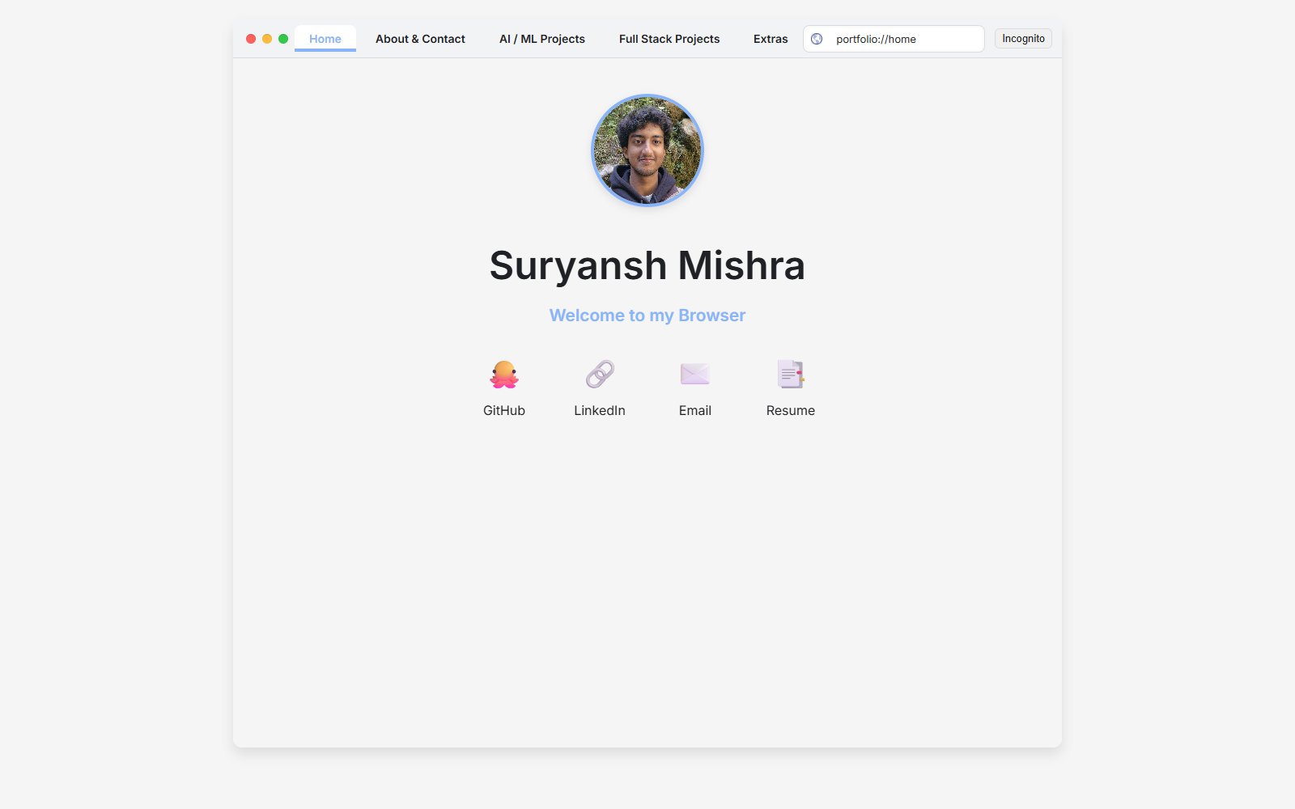This screenshot has height=809, width=1295.
Task: Open the Full Stack Projects tab
Action: (x=669, y=39)
